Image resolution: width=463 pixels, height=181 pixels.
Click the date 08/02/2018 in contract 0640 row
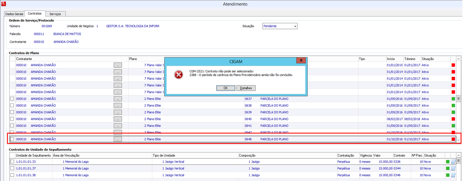tap(412, 119)
